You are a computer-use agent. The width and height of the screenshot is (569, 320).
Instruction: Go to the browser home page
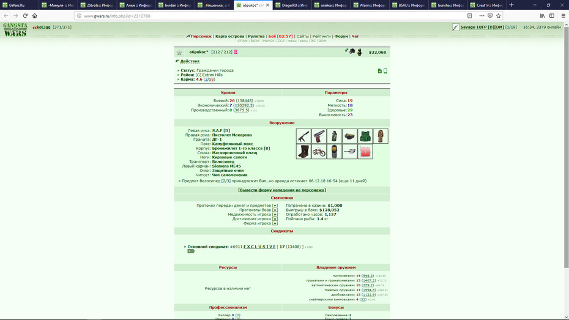click(x=35, y=15)
